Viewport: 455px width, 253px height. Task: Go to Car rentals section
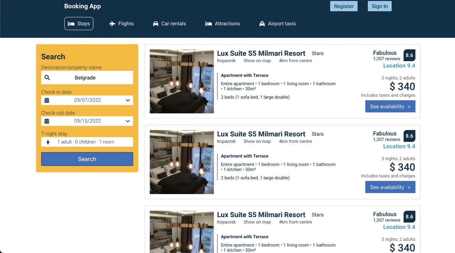pos(169,24)
